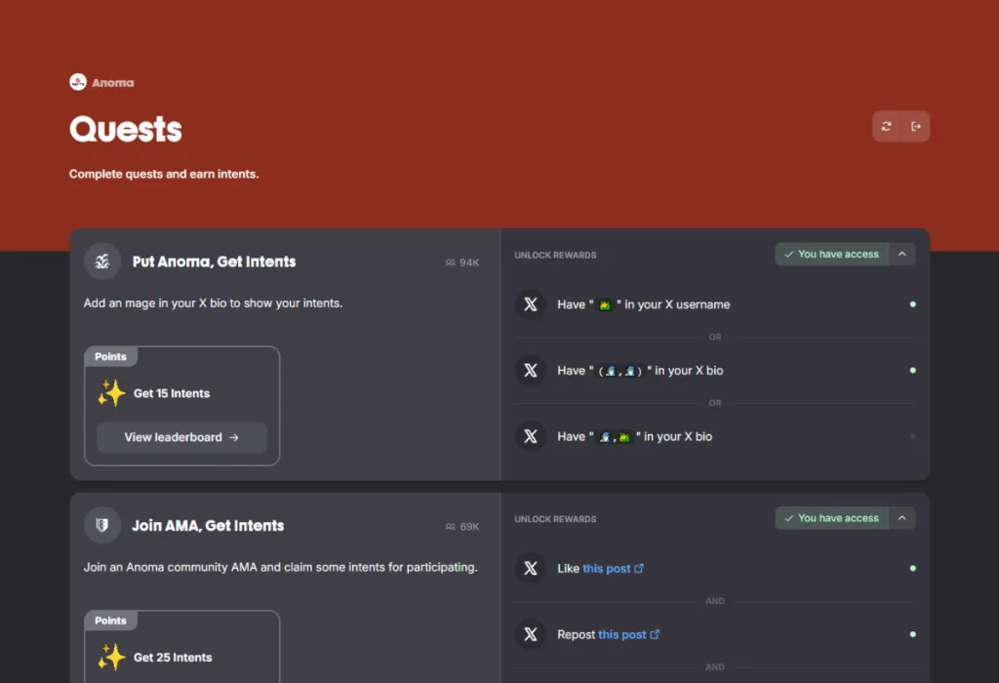The image size is (999, 683).
Task: Click X icon beside Repost this post
Action: click(x=531, y=634)
